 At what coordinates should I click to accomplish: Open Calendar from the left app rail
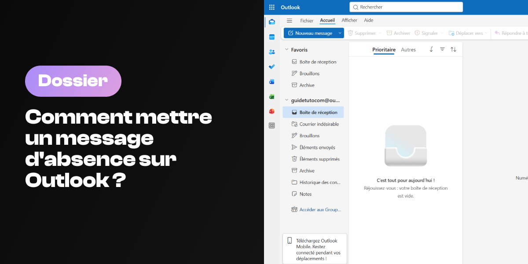(272, 37)
